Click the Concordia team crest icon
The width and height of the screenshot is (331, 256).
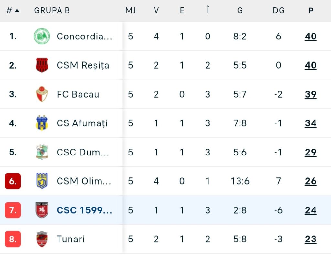(42, 36)
